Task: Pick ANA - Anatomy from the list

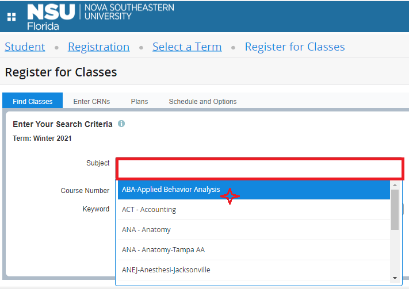Action: coord(254,230)
